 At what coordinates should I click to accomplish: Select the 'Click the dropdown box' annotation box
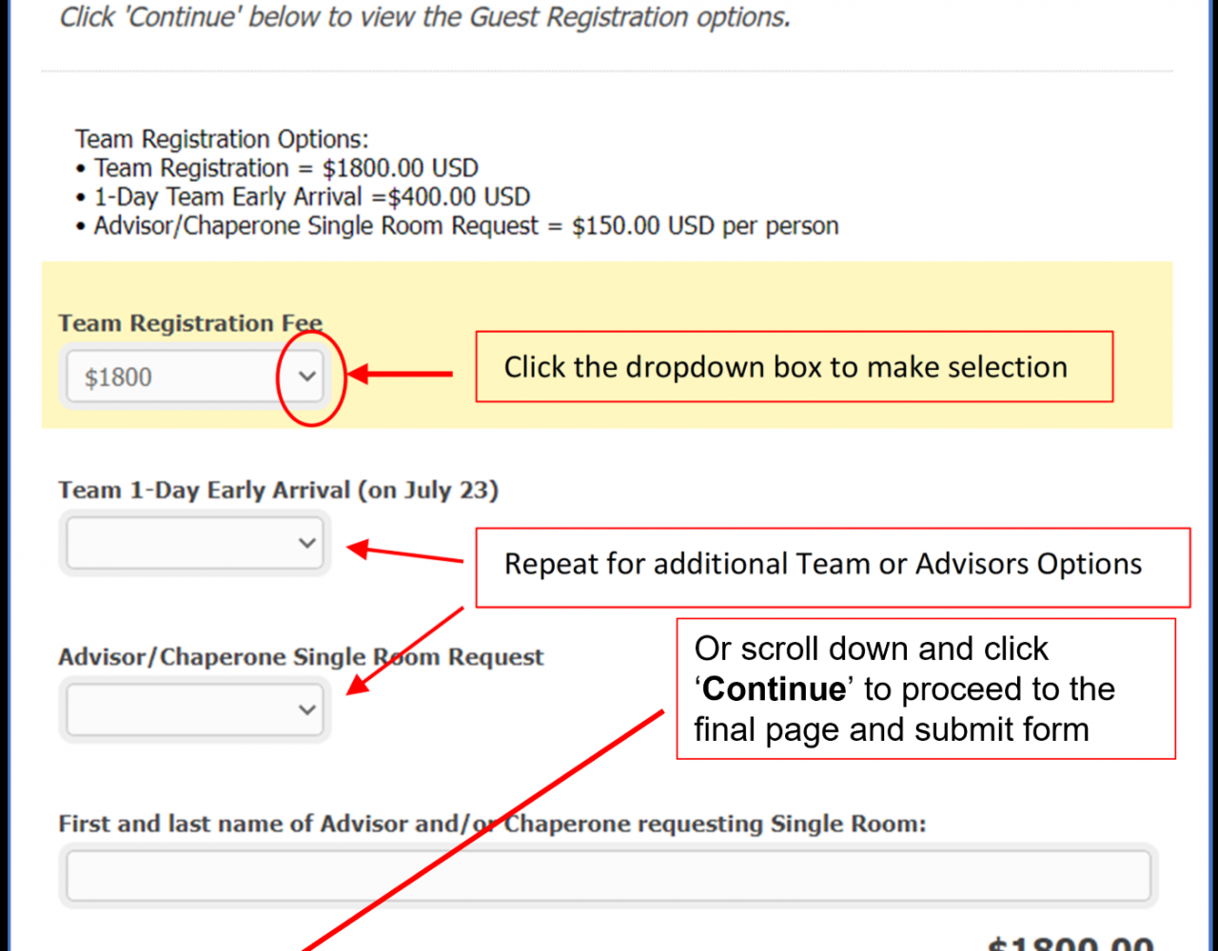coord(794,366)
